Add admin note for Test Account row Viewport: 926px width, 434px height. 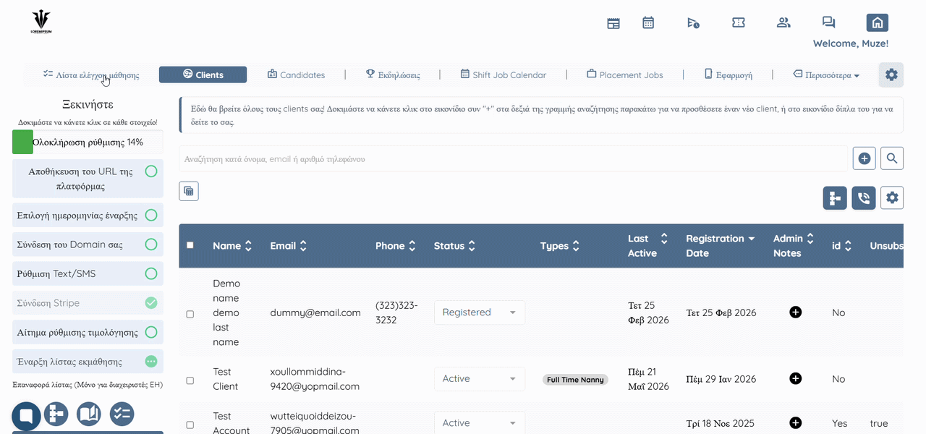coord(796,423)
